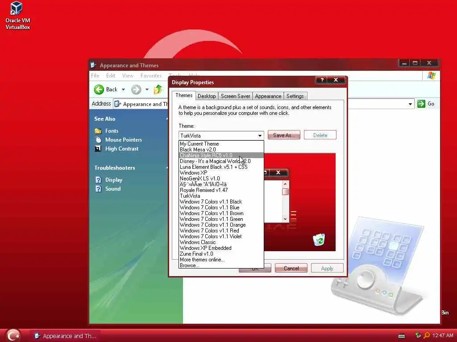The width and height of the screenshot is (457, 342).
Task: Click the network icon in system tray
Action: click(x=418, y=335)
